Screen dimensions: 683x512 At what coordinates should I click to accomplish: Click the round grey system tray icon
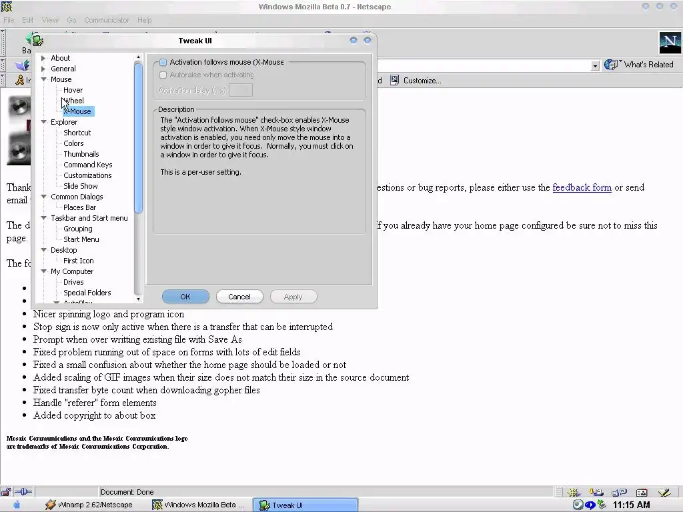coord(578,505)
